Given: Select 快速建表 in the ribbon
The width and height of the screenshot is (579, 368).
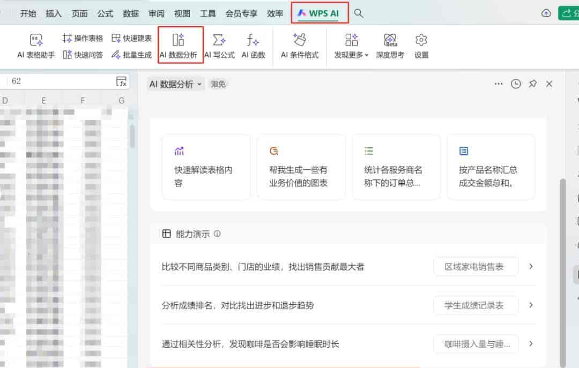Looking at the screenshot, I should coord(131,38).
